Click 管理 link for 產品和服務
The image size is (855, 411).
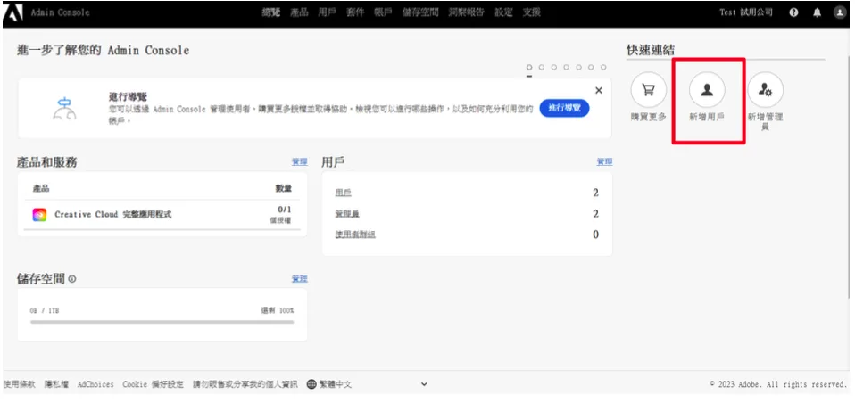pyautogui.click(x=299, y=161)
